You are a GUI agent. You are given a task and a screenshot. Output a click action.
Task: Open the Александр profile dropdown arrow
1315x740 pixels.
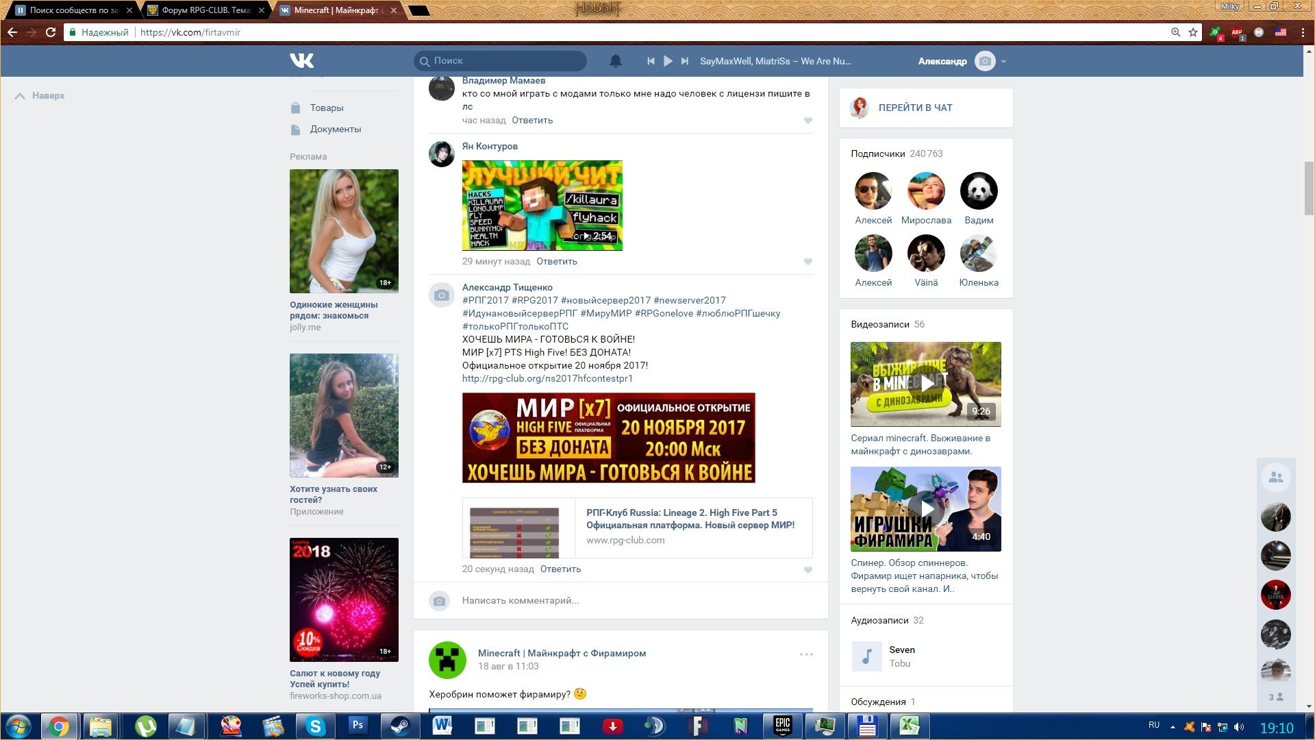(x=1003, y=62)
